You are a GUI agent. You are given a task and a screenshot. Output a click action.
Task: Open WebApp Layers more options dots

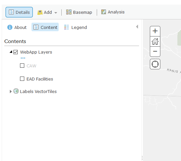click(23, 58)
